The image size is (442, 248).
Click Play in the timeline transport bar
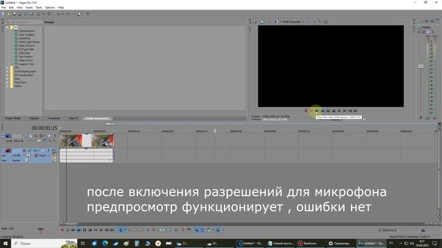(x=79, y=230)
